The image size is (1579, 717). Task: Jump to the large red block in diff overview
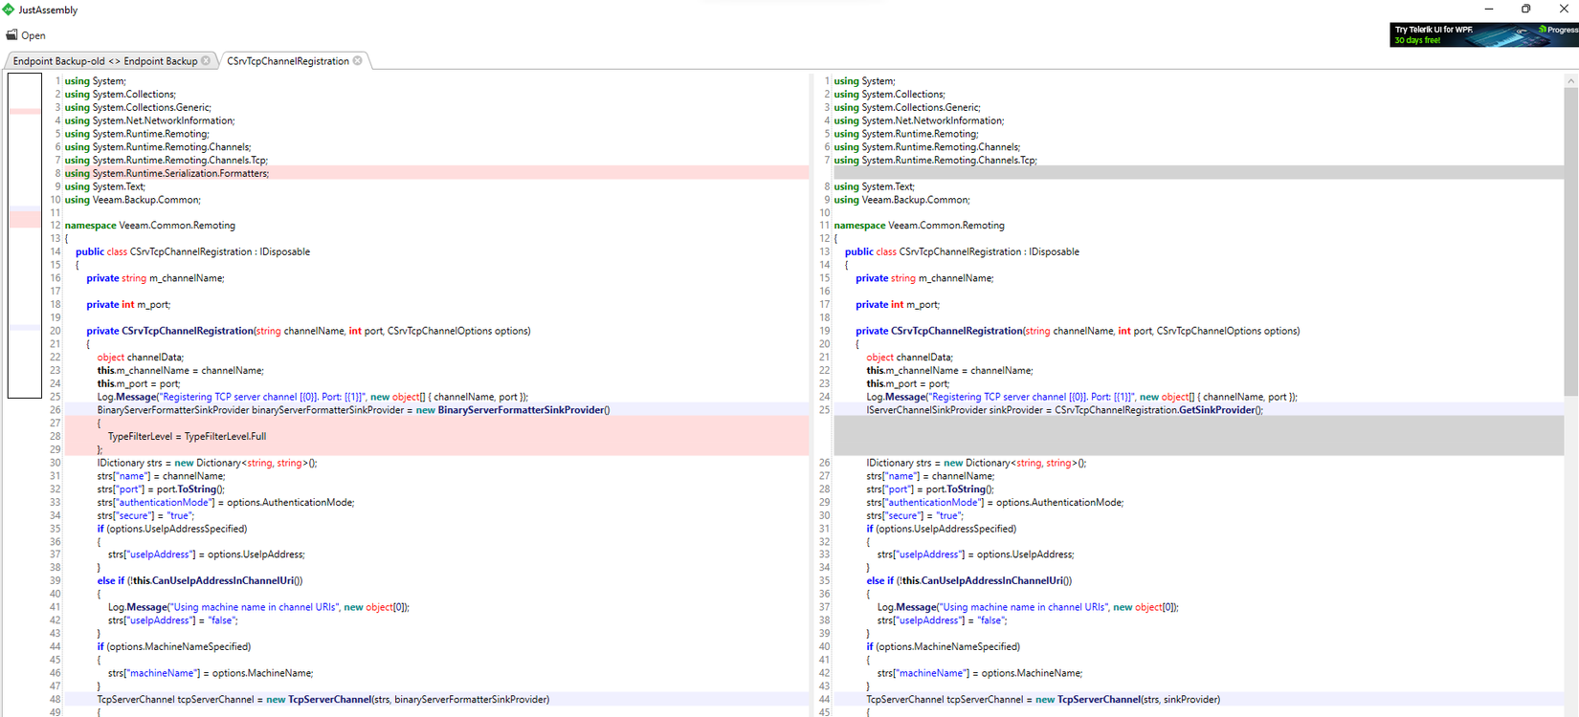click(25, 219)
